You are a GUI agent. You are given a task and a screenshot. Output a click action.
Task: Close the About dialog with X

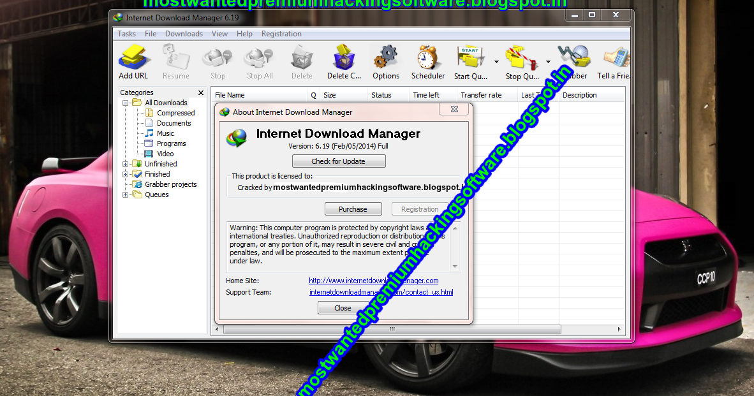click(454, 109)
